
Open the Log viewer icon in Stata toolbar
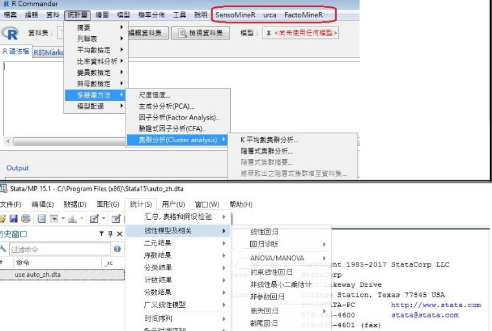click(43, 219)
